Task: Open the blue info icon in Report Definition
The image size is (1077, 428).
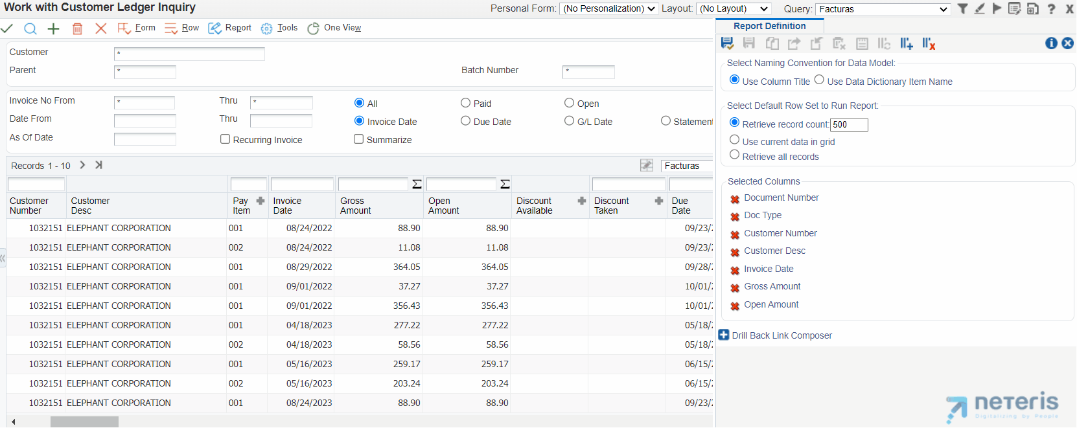Action: click(1051, 43)
